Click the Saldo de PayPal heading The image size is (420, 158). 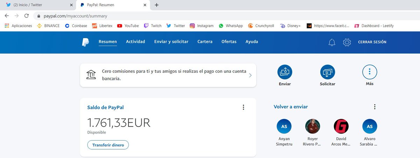click(105, 107)
